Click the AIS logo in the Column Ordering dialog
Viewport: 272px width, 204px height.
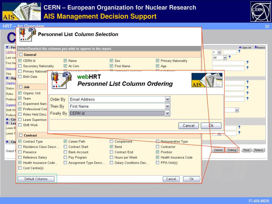click(x=207, y=80)
